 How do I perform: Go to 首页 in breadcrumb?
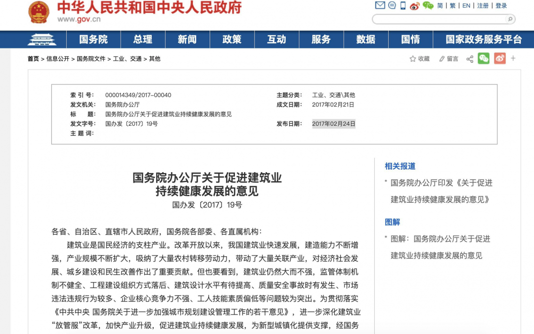tap(33, 59)
